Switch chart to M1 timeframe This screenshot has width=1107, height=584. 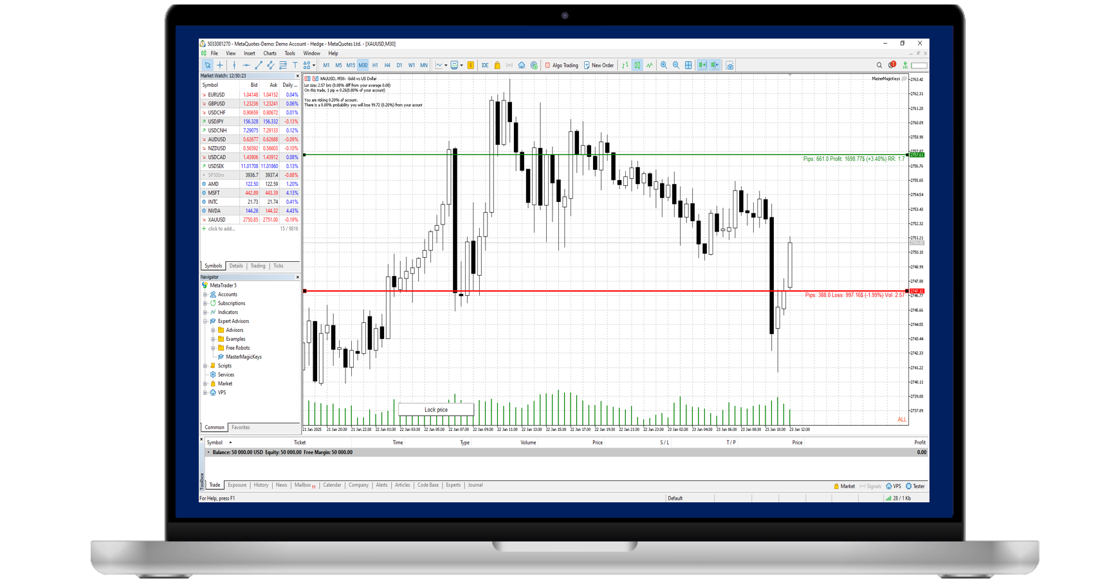pyautogui.click(x=326, y=65)
